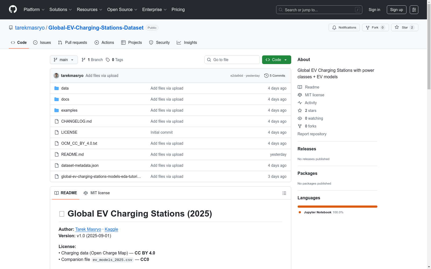Click the LICENSE file icon
Viewport: 431px width, 269px height.
pos(57,132)
